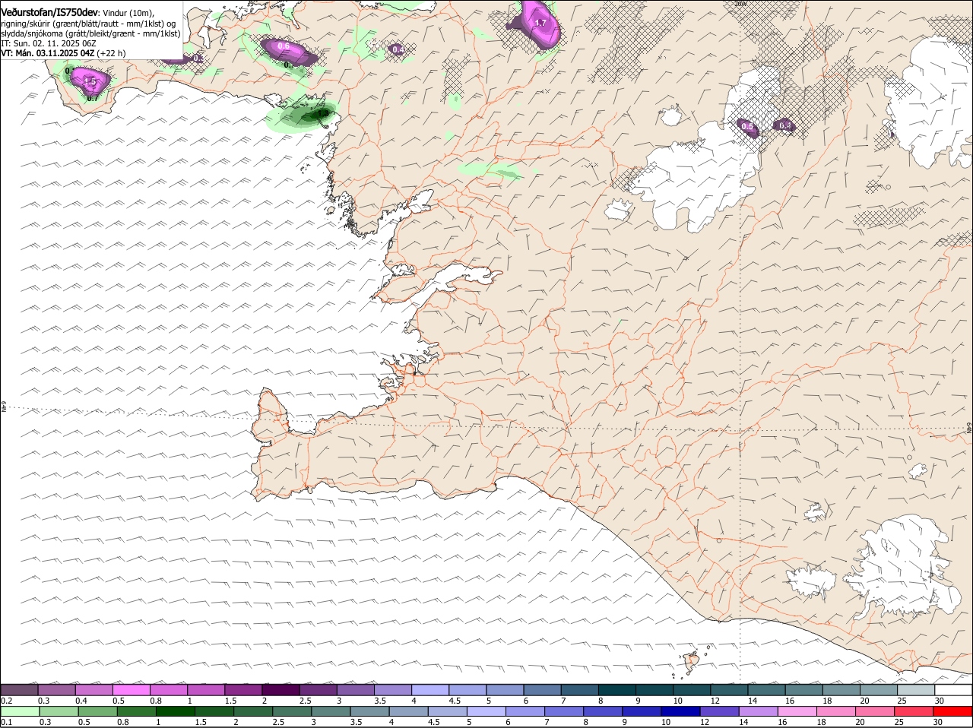Click the '3.5' label in lower legend row

[x=356, y=722]
